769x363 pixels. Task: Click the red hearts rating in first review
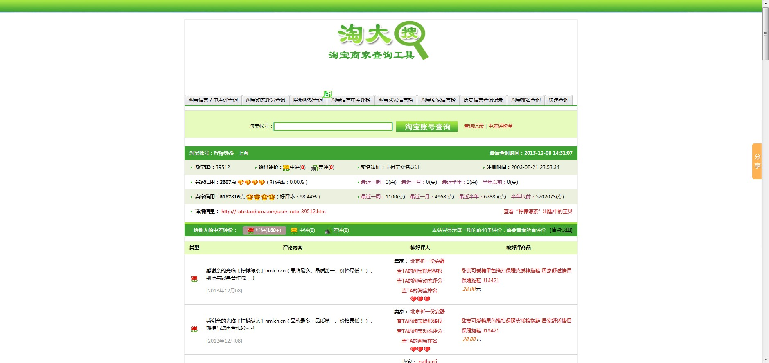tap(420, 299)
